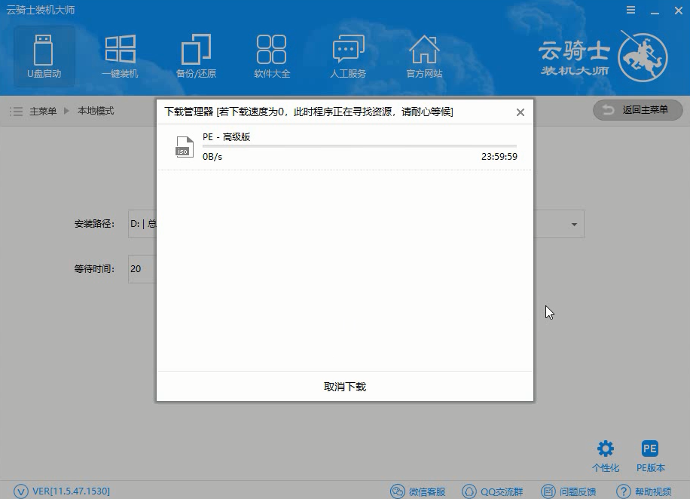Image resolution: width=690 pixels, height=499 pixels.
Task: Select the PE 高级版 iso file icon
Action: pyautogui.click(x=184, y=146)
